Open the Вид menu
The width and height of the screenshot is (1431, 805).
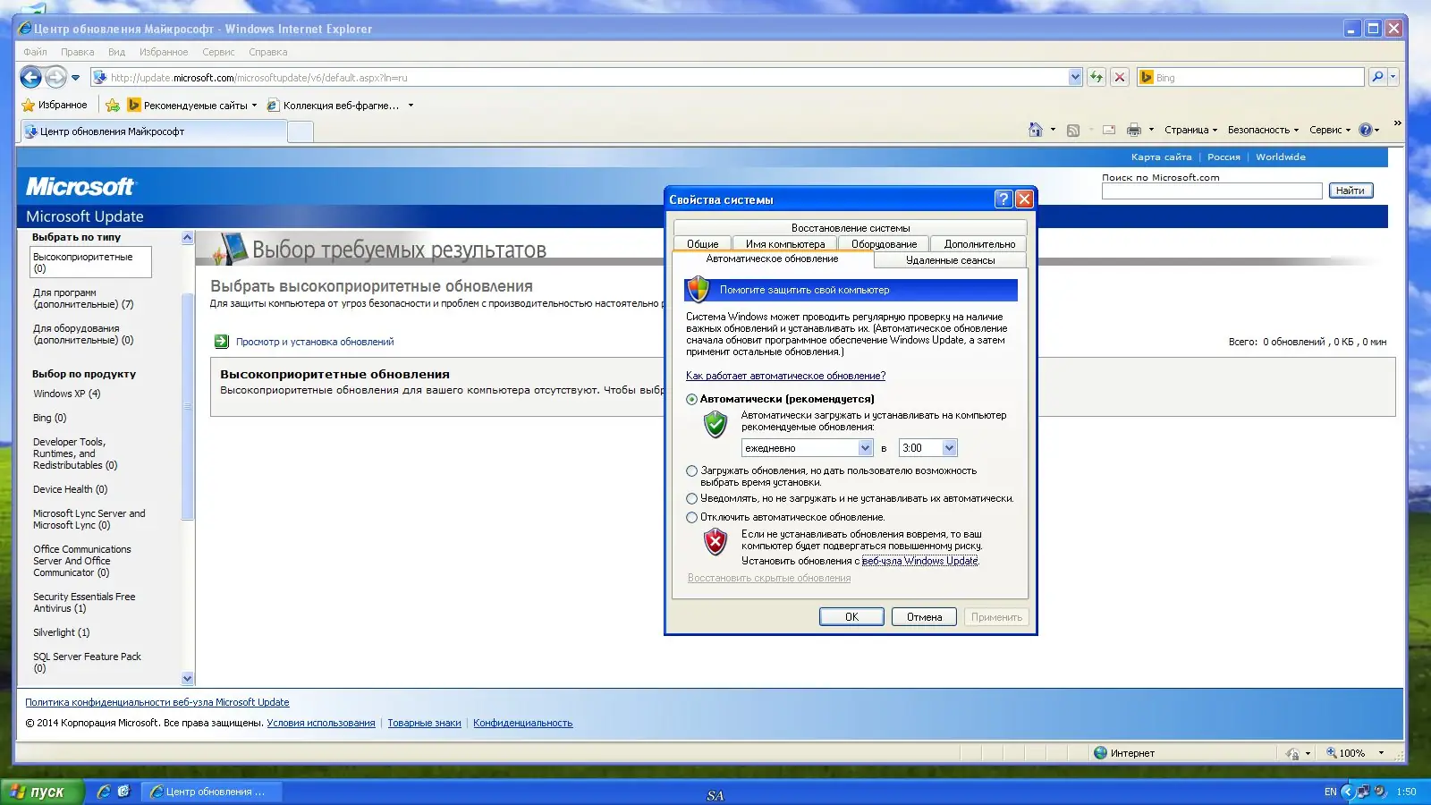point(116,52)
